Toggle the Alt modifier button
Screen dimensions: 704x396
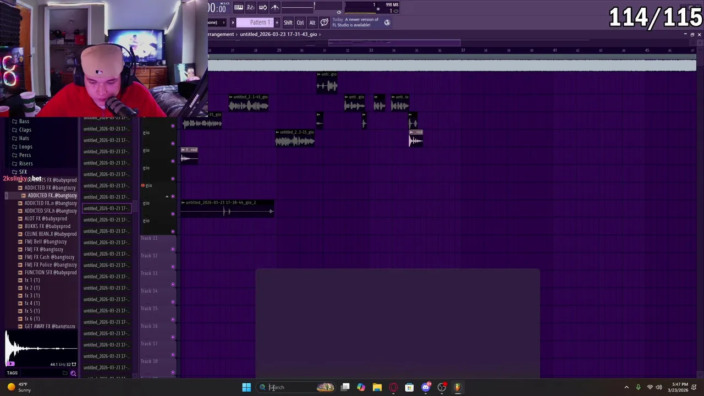[x=312, y=23]
